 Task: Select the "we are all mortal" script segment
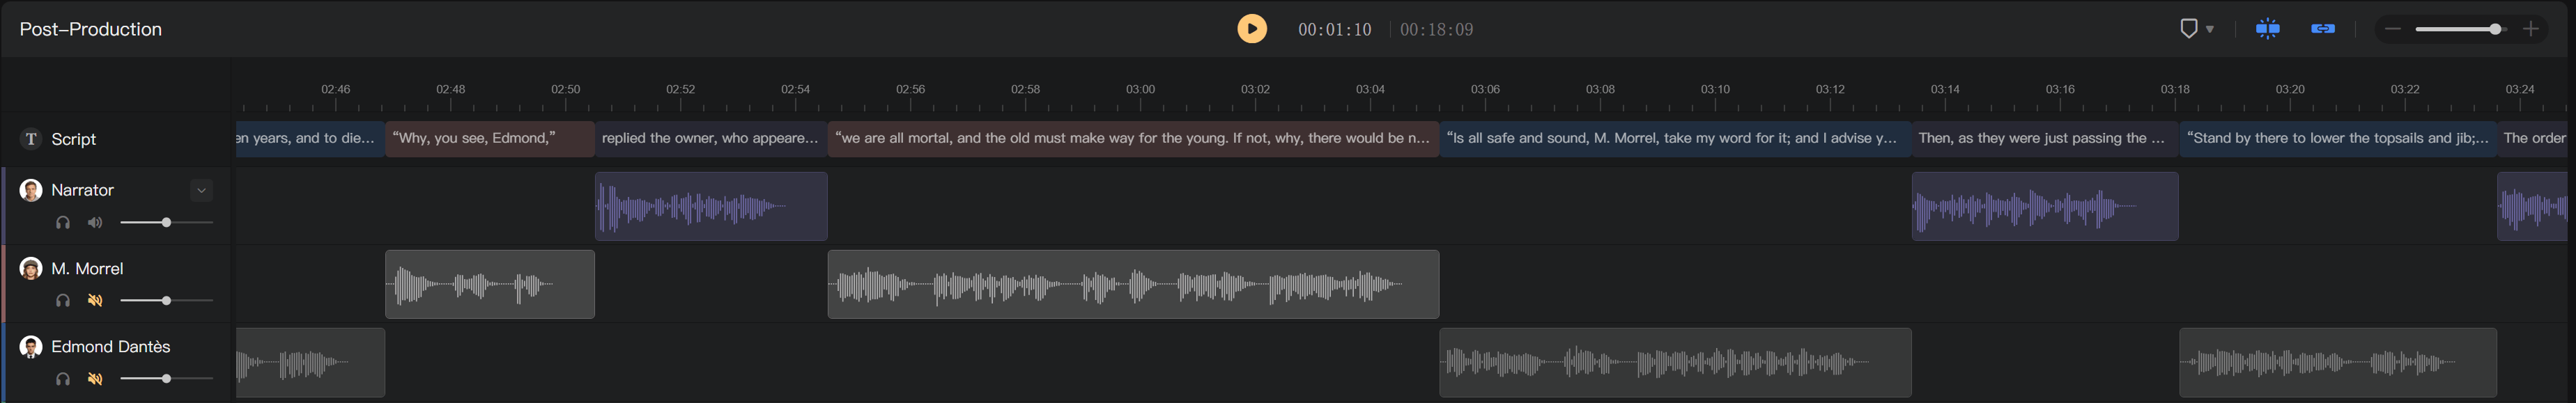tap(1133, 138)
